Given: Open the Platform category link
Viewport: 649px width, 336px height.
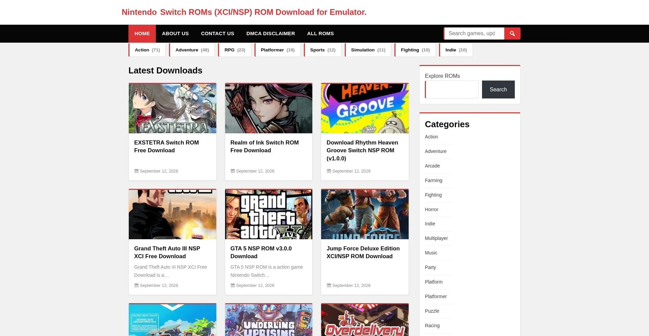Looking at the screenshot, I should point(434,282).
